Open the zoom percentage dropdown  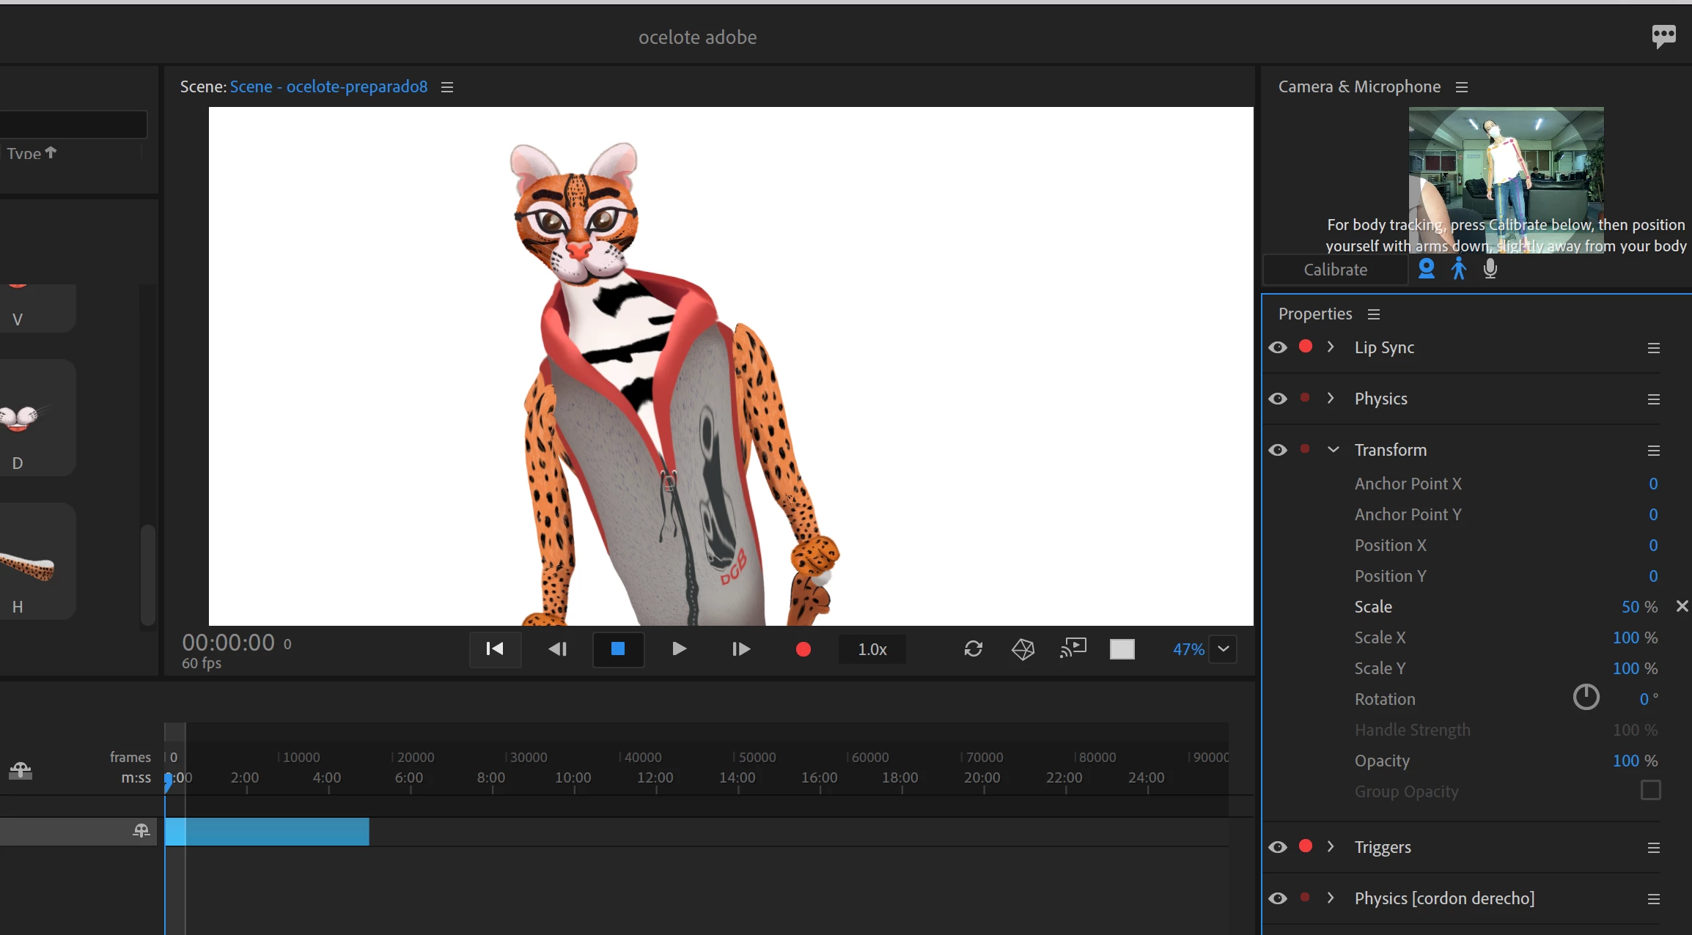(1223, 649)
